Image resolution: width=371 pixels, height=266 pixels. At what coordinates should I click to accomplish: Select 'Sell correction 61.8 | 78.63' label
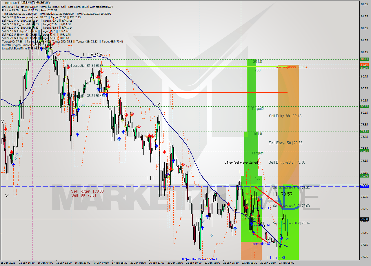(291, 206)
